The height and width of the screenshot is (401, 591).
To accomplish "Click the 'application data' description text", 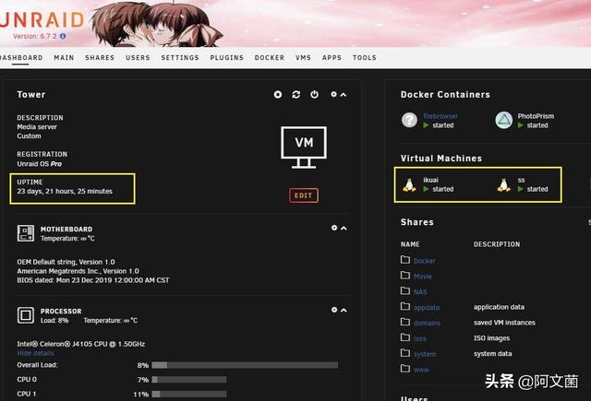I will point(499,307).
